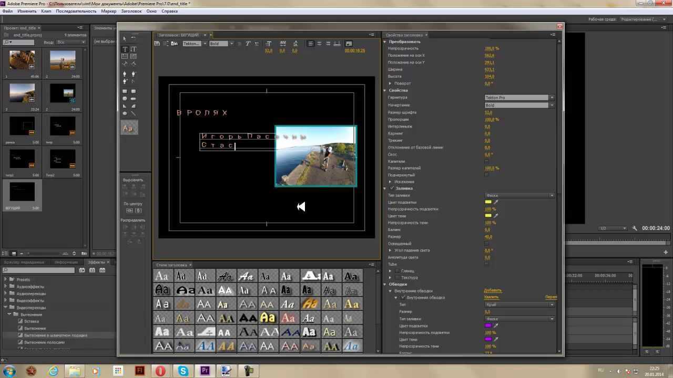The width and height of the screenshot is (673, 378).
Task: Open the Файл menu
Action: tap(7, 11)
